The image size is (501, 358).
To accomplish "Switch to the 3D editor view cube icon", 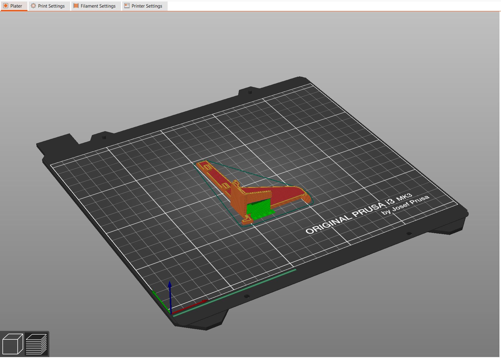I will click(12, 344).
